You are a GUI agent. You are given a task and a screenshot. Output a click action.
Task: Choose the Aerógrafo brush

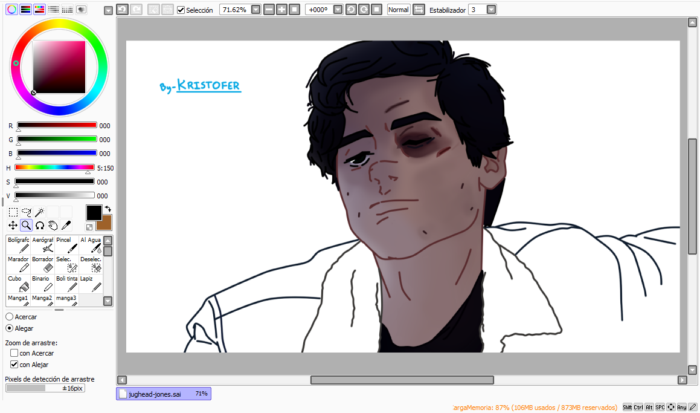pos(42,245)
